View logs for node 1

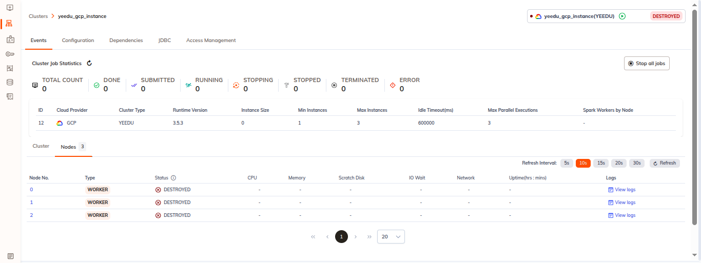coord(622,203)
